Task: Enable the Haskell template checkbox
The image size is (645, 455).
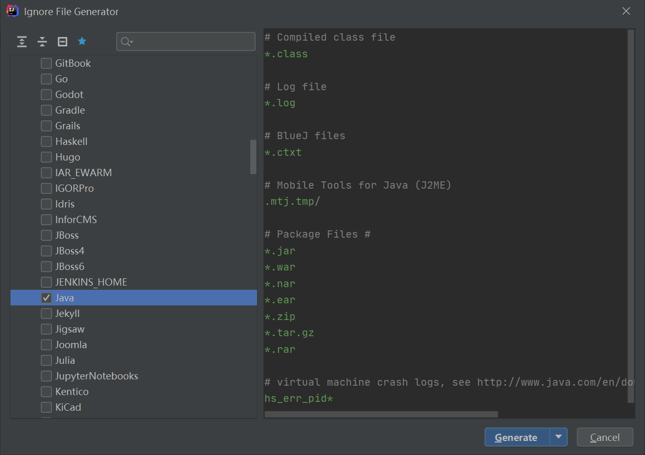Action: point(46,141)
